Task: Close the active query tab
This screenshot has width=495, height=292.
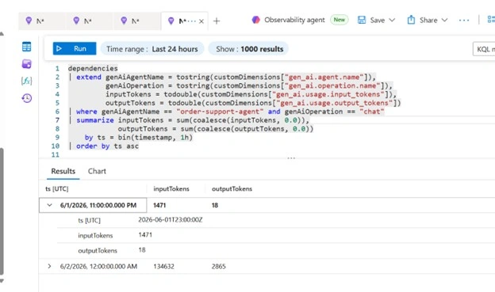Action: [x=201, y=21]
